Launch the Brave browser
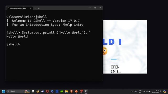 tap(71, 91)
